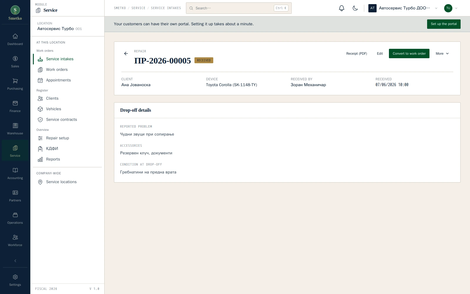Collapse the sidebar with chevron
Viewport: 470px width, 294px height.
coord(15,261)
